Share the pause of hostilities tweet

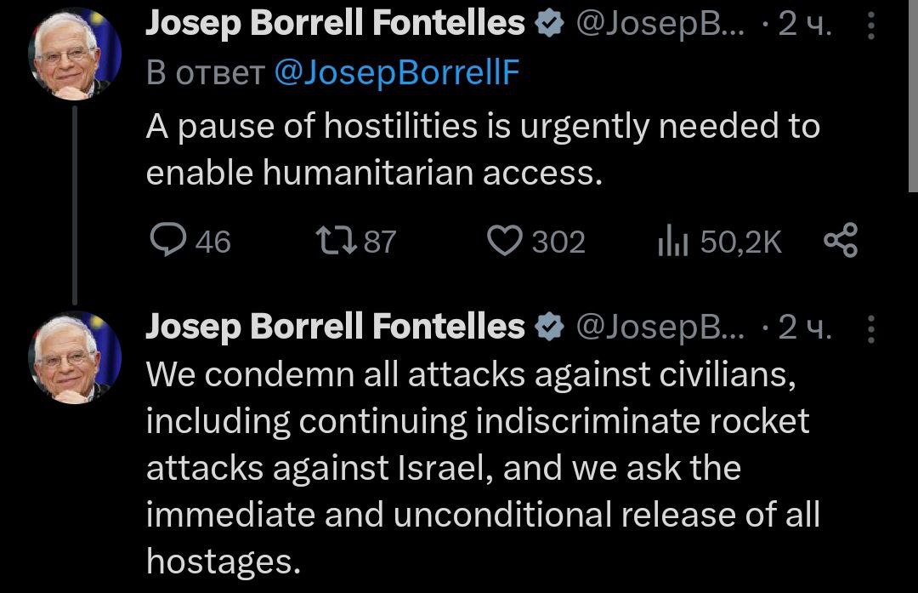[x=841, y=242]
